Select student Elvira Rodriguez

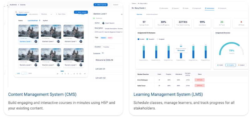142,80
